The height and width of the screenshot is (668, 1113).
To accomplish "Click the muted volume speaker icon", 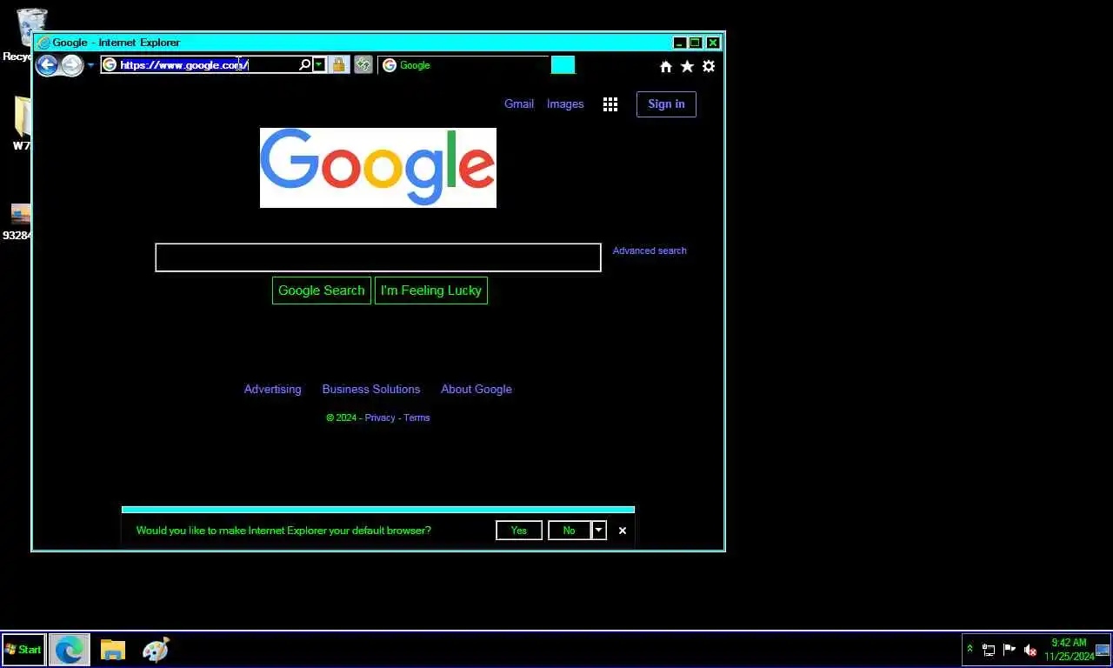I will coord(1030,650).
